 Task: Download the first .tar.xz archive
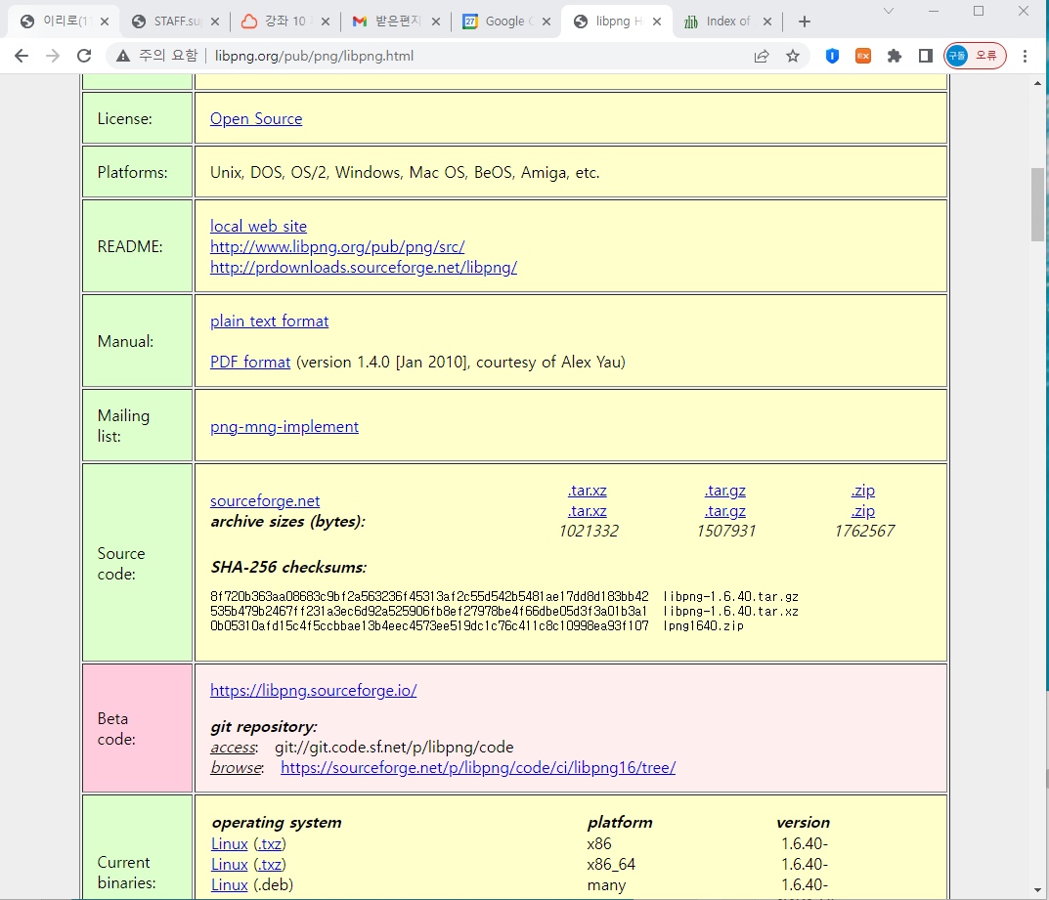point(588,491)
